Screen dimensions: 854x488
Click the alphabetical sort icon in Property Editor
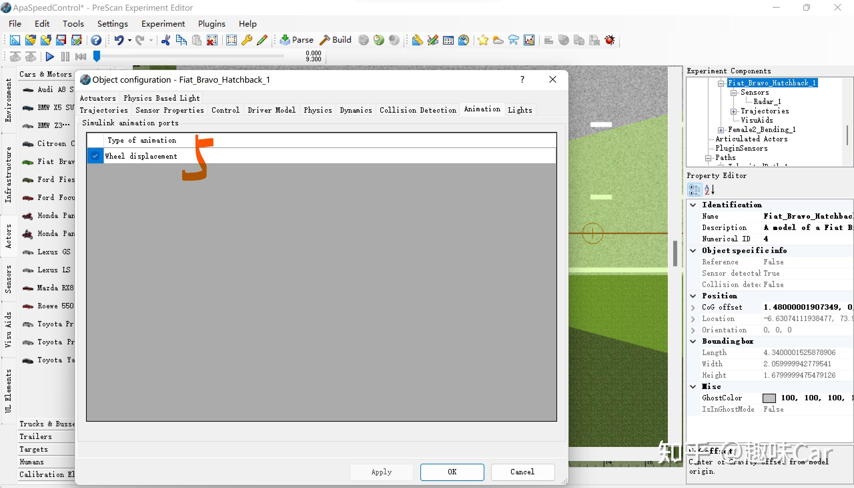pyautogui.click(x=709, y=190)
